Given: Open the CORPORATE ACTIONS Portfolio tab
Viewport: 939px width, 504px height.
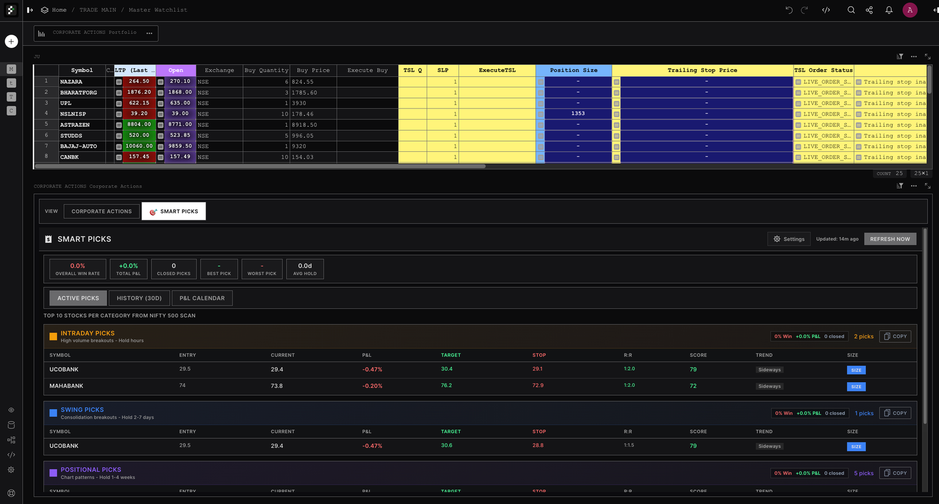Looking at the screenshot, I should 94,33.
